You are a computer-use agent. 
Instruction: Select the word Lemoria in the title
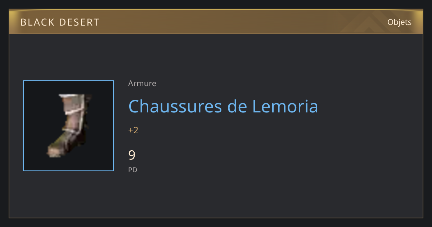pyautogui.click(x=285, y=106)
